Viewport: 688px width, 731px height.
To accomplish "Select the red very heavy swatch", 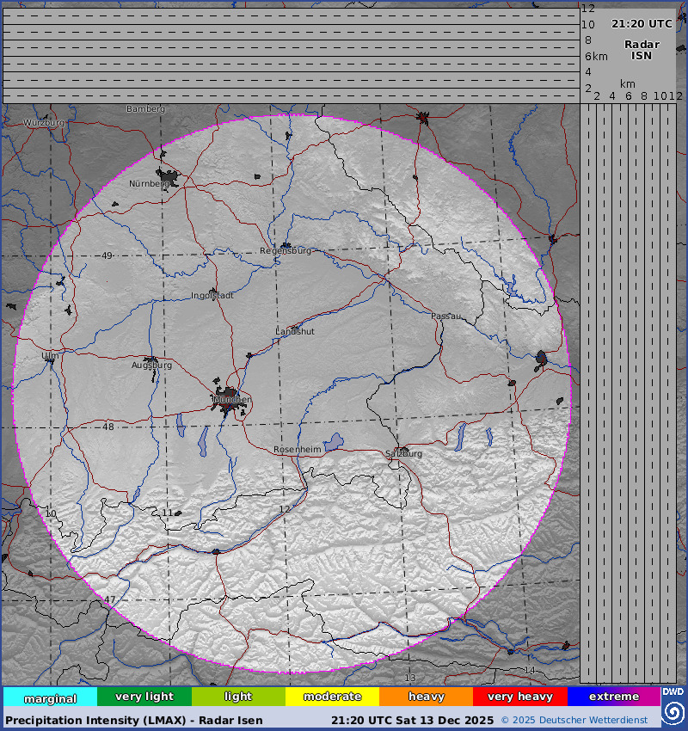I will 520,697.
